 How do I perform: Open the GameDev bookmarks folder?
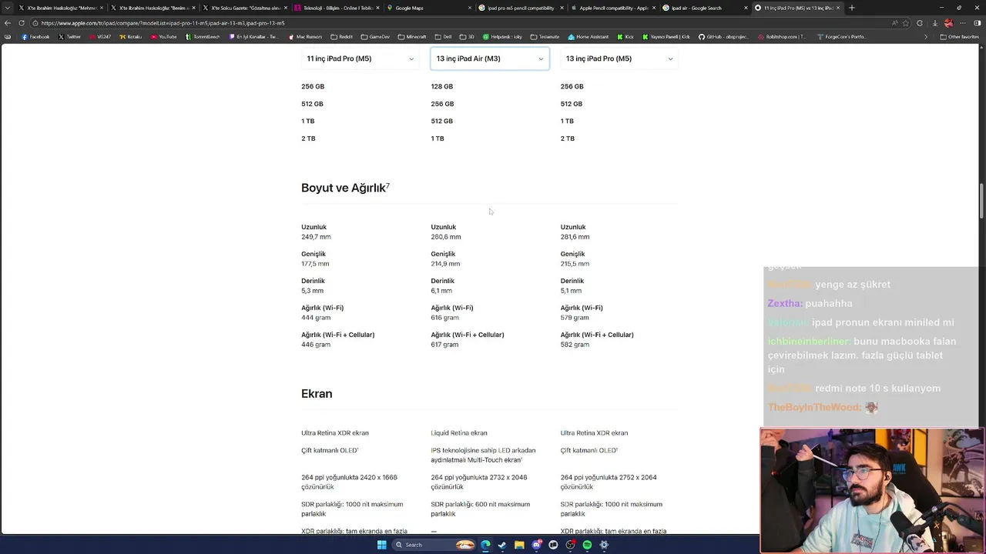[x=375, y=36]
